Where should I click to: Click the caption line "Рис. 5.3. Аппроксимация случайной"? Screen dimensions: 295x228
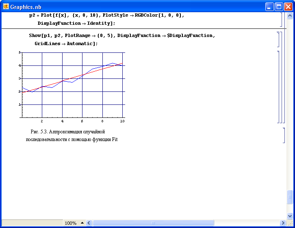[68, 132]
